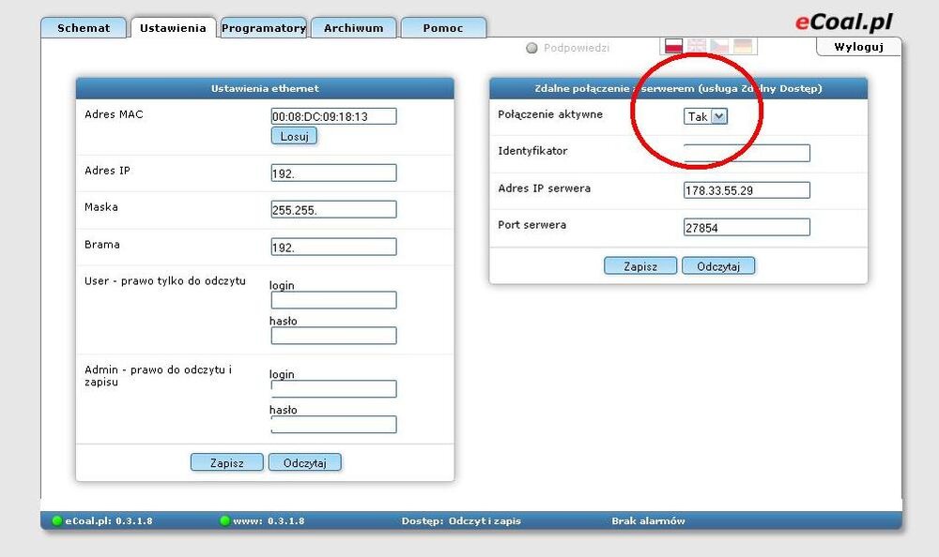Viewport: 939px width, 557px height.
Task: Select the Polish flag language icon
Action: (x=673, y=46)
